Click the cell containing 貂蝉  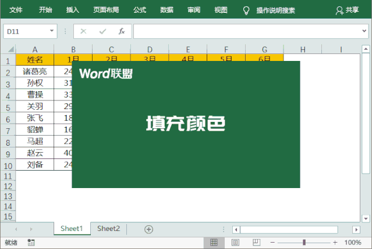click(x=35, y=129)
